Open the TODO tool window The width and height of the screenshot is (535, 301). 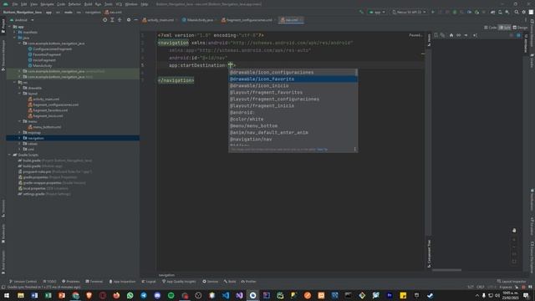50,282
